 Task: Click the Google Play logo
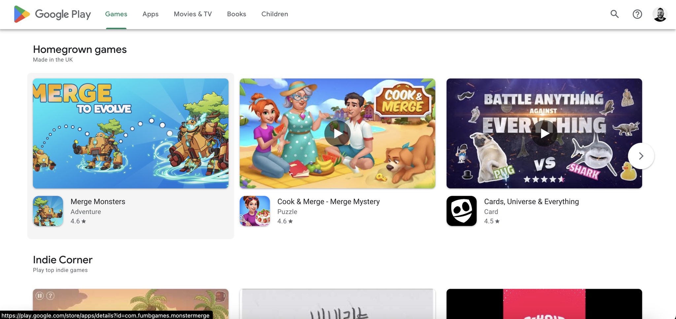(52, 14)
